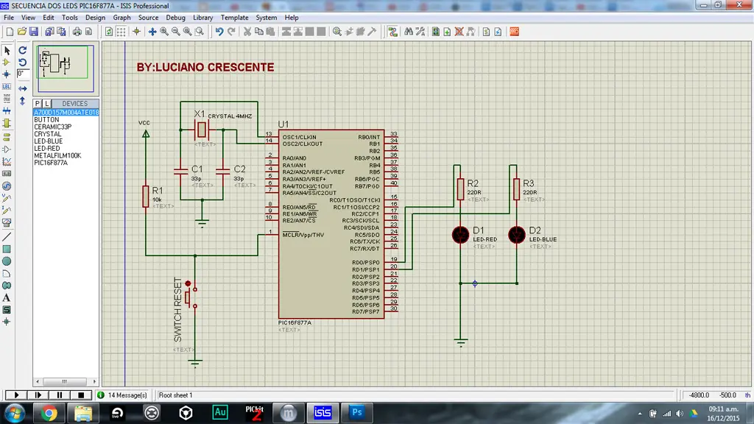Image resolution: width=754 pixels, height=424 pixels.
Task: Click the circuit overview thumbnail
Action: (66, 68)
